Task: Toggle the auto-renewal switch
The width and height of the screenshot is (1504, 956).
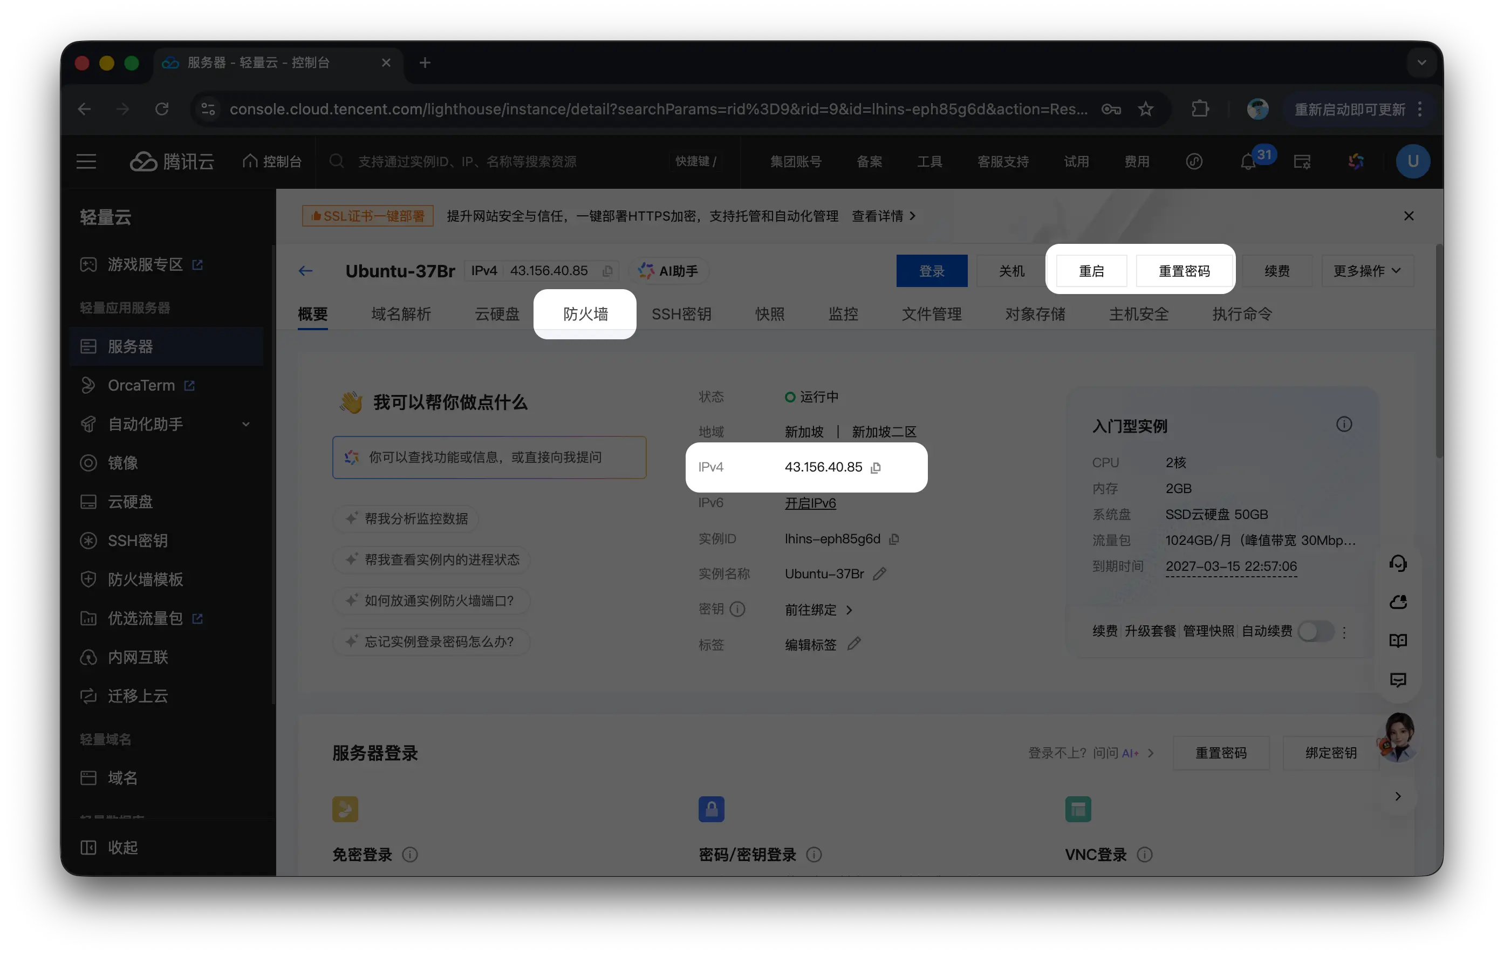Action: coord(1316,631)
